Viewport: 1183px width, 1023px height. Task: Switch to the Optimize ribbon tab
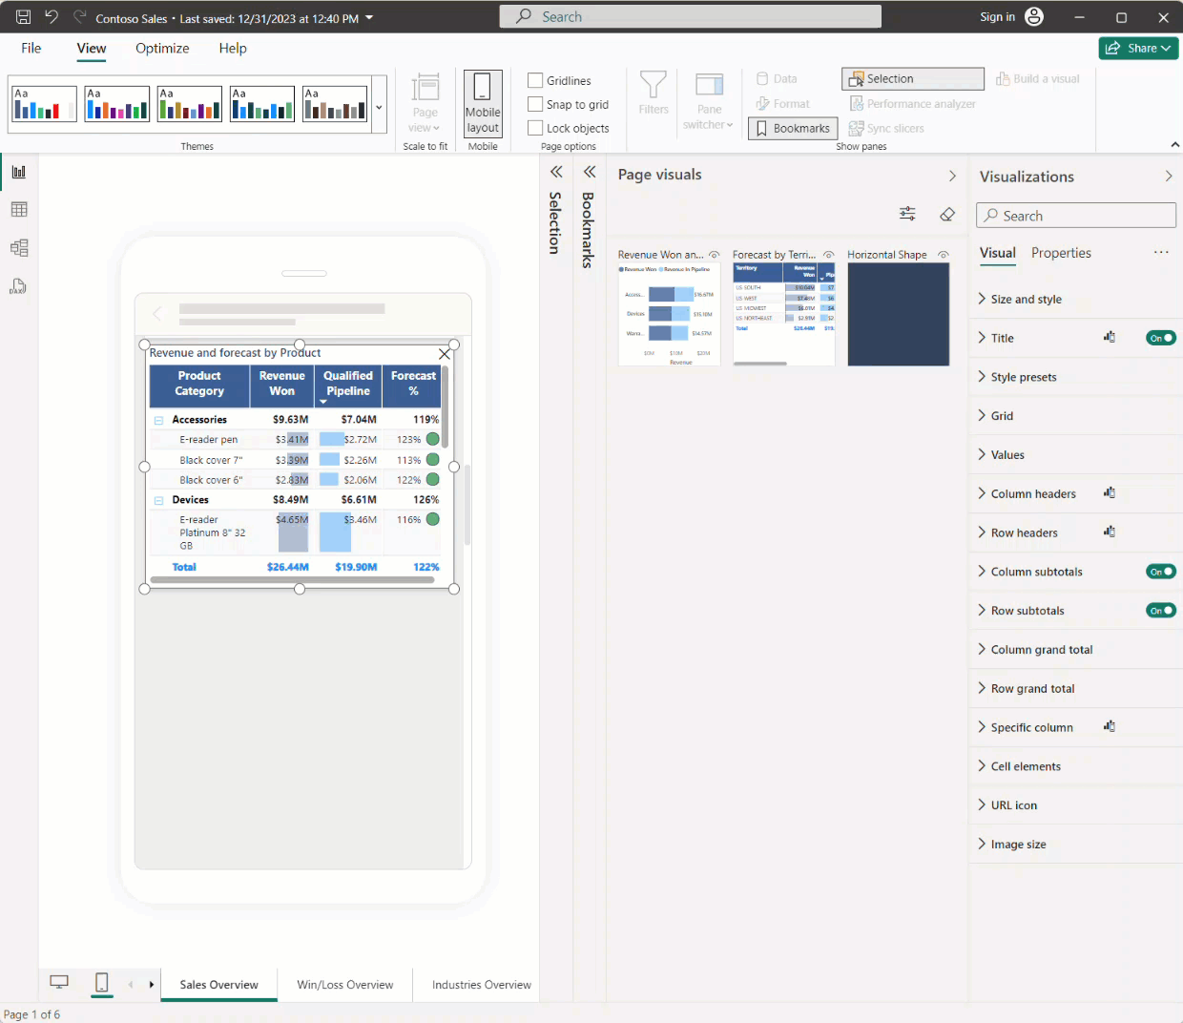tap(162, 48)
